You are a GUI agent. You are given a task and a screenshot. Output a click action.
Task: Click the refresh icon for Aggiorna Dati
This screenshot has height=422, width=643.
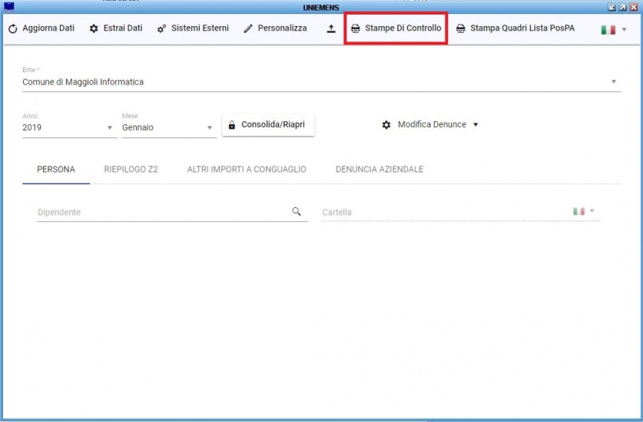(13, 29)
